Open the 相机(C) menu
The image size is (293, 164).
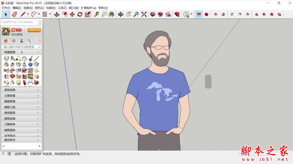(39, 8)
